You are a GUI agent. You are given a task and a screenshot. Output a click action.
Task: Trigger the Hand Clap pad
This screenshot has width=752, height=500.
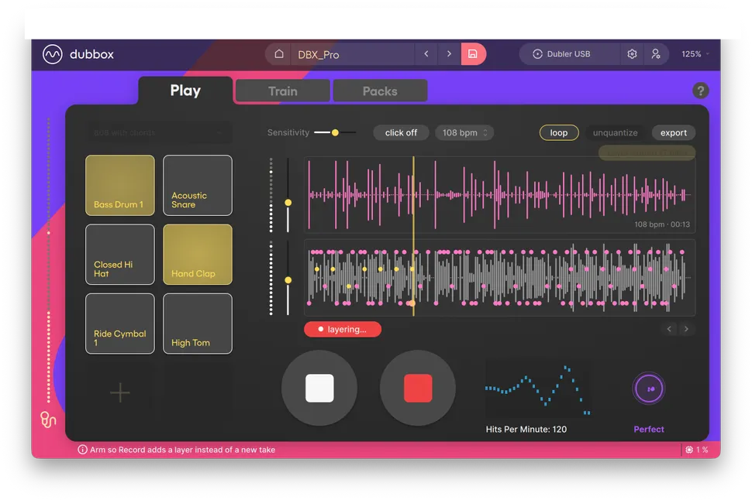[x=198, y=255]
